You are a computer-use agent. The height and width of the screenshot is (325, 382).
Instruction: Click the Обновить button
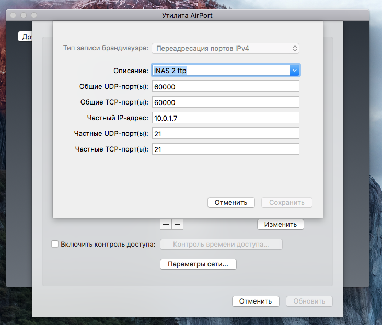[309, 301]
